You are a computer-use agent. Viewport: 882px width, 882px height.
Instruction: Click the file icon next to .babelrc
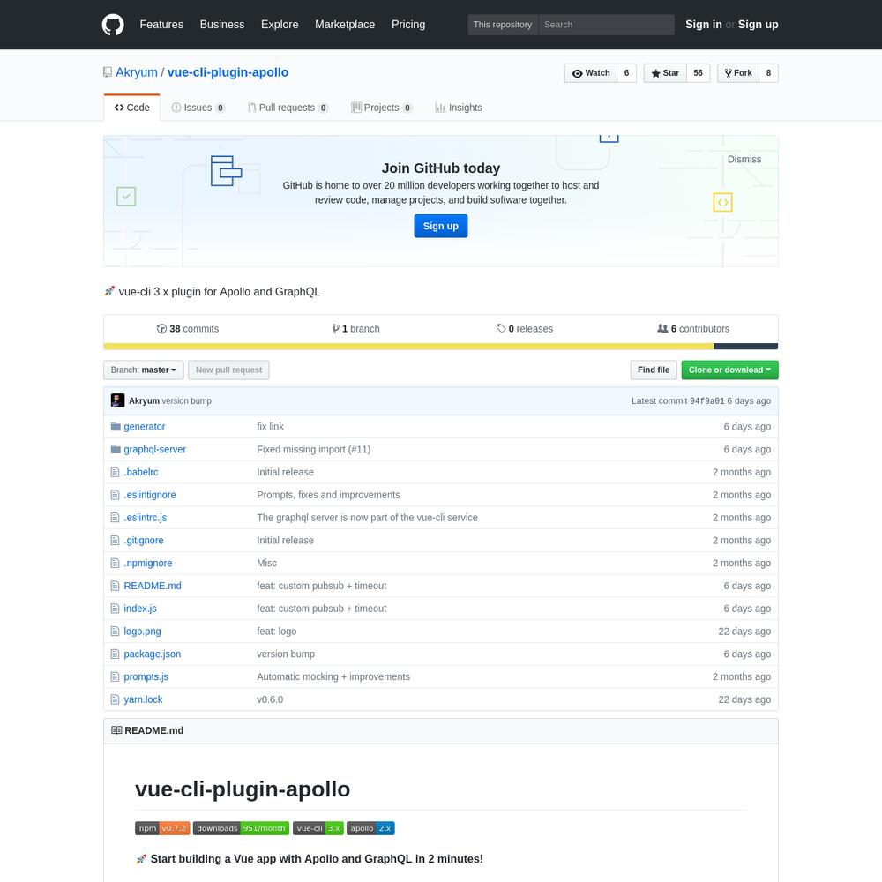[x=115, y=472]
